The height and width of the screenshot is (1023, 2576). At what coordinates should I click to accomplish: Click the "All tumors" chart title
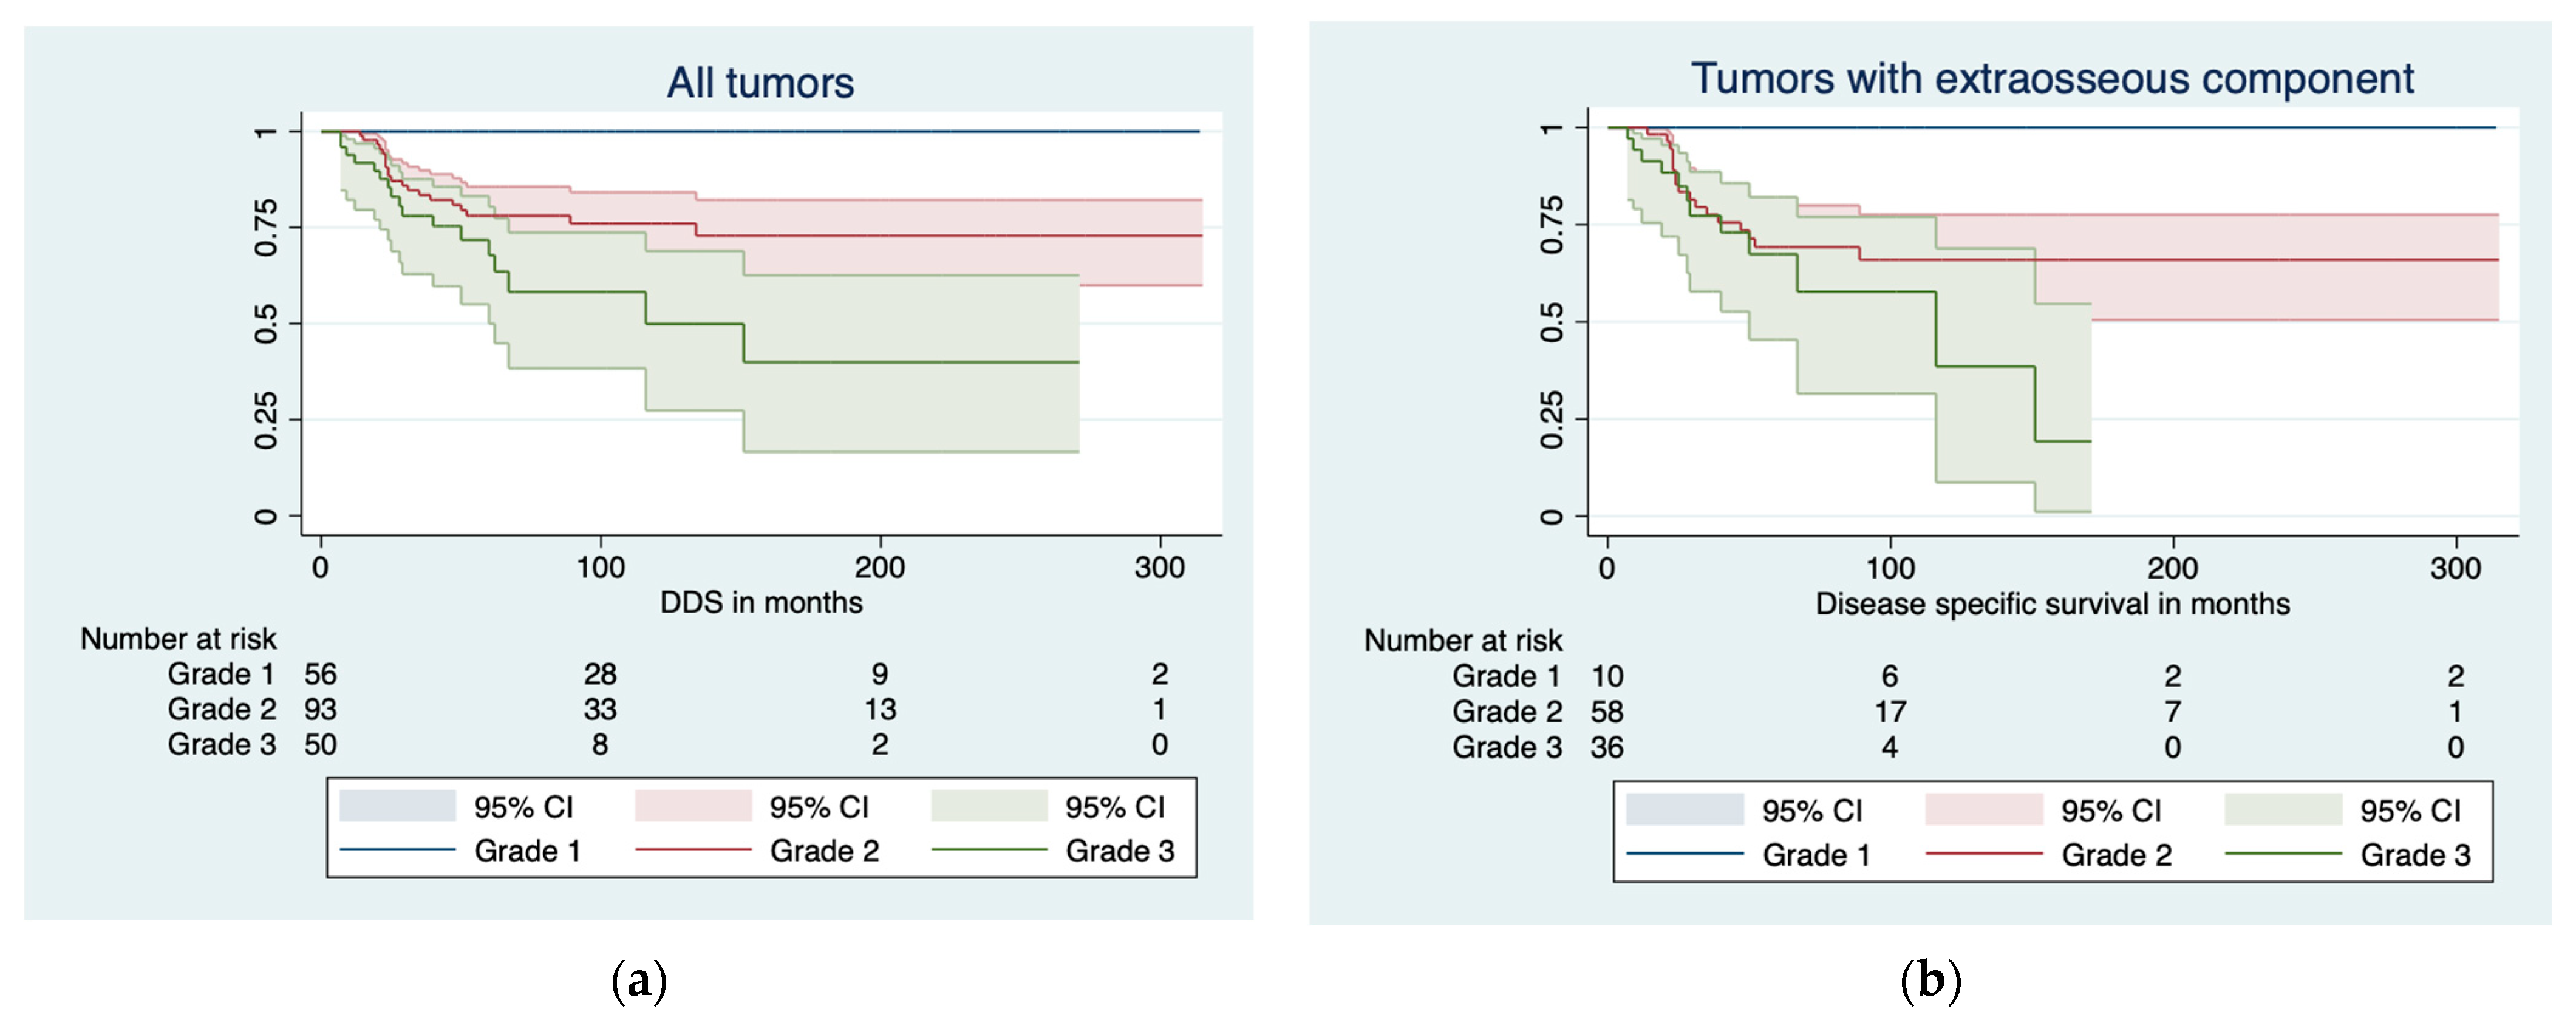pyautogui.click(x=760, y=83)
